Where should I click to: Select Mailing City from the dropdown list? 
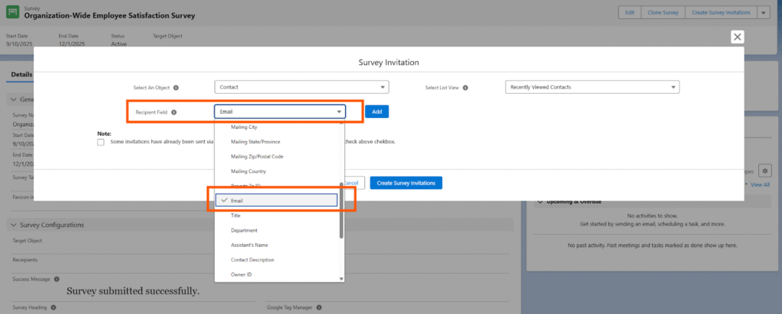244,127
